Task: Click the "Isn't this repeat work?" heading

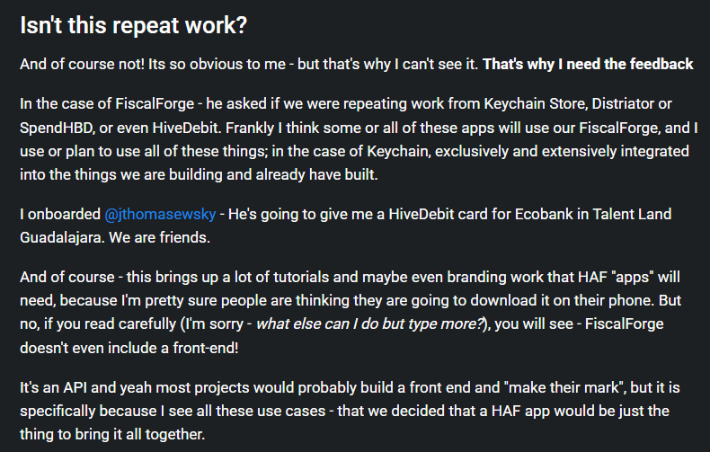Action: tap(134, 25)
